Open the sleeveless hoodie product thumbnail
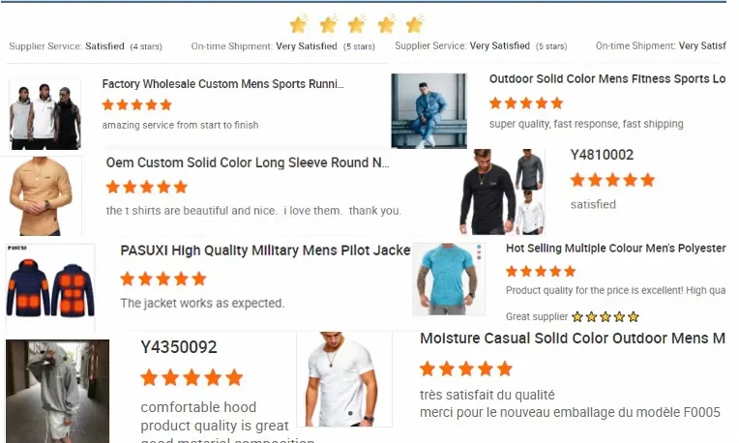The width and height of the screenshot is (739, 443). [x=45, y=114]
